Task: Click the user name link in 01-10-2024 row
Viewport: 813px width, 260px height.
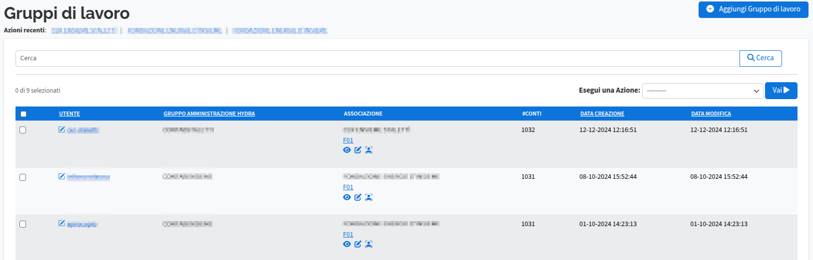Action: (82, 225)
